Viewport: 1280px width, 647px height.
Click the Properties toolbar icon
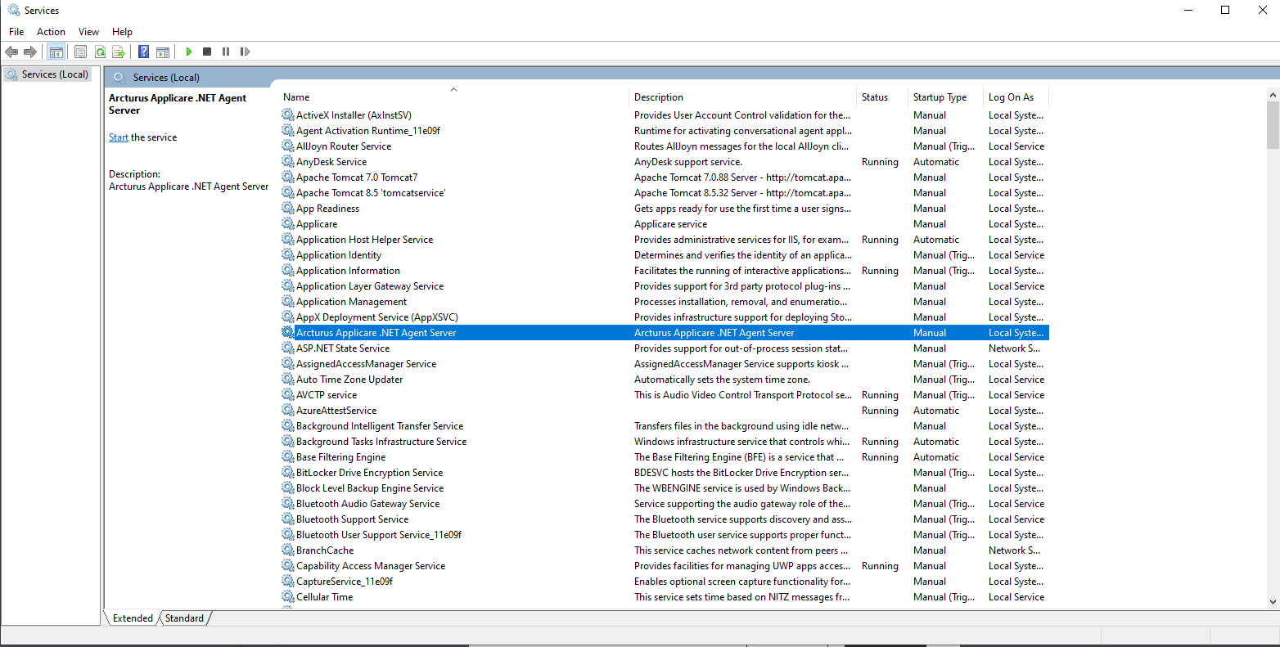(80, 52)
